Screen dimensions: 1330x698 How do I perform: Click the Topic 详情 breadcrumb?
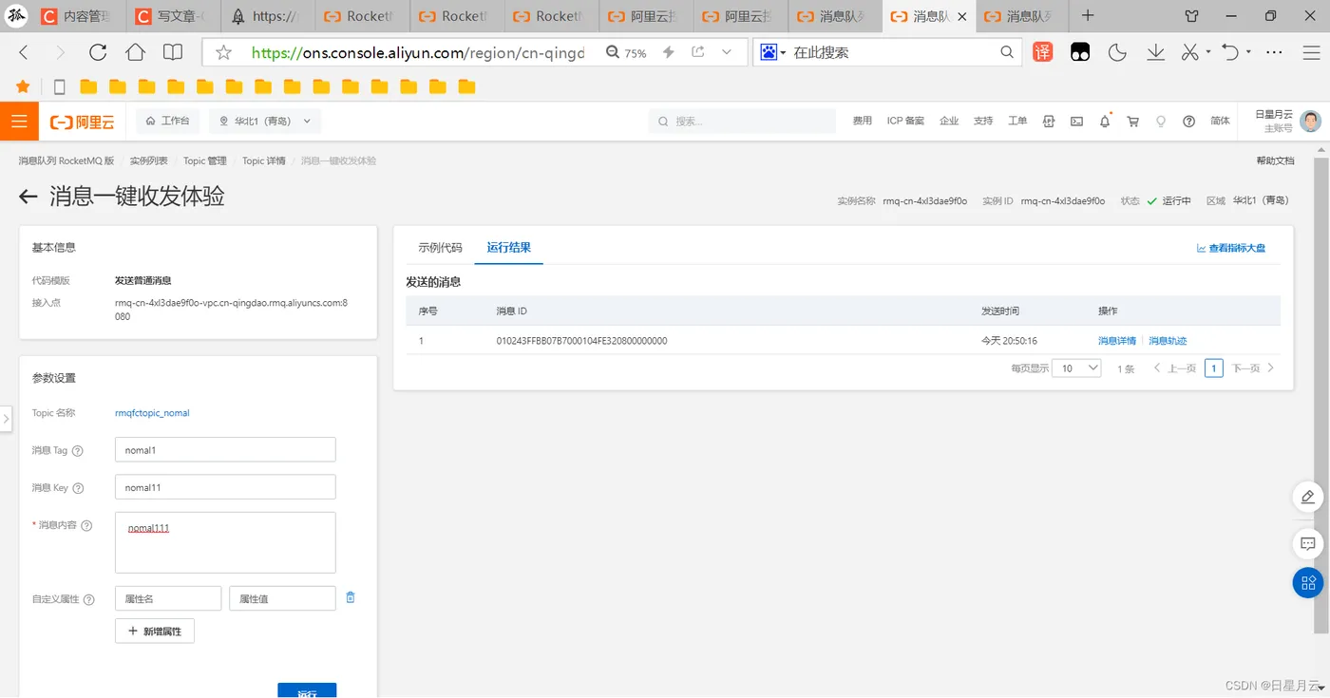[x=264, y=160]
